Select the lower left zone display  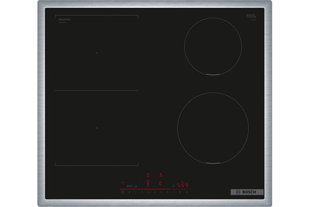tap(148, 183)
